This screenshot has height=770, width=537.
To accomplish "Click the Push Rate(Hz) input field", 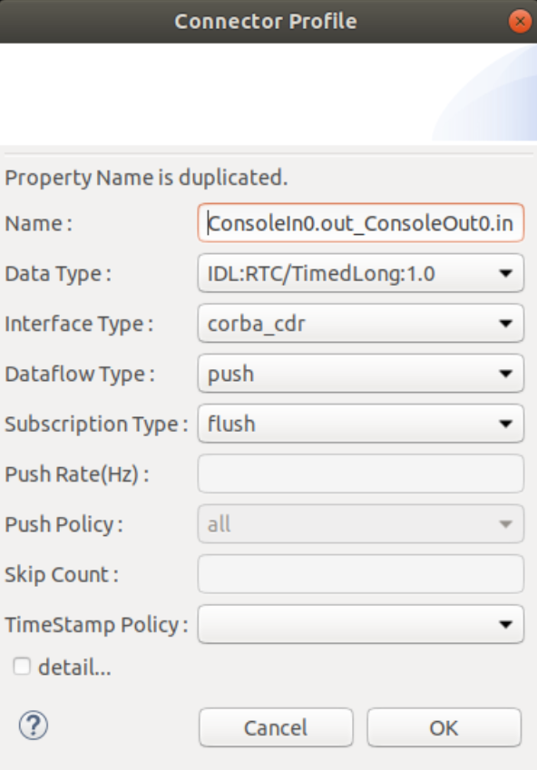I will (361, 474).
